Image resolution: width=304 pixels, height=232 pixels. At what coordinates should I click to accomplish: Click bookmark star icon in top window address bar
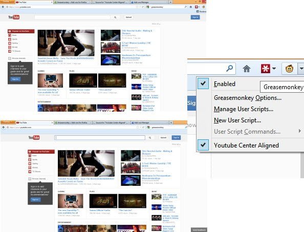click(x=137, y=7)
